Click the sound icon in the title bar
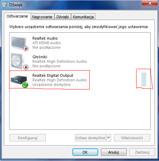This screenshot has width=159, height=161. 4,5
